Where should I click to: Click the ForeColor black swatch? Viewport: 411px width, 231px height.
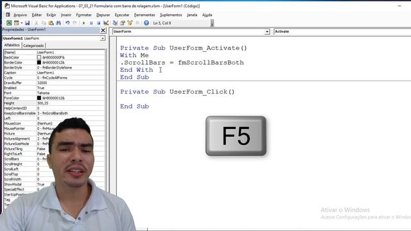tap(39, 98)
